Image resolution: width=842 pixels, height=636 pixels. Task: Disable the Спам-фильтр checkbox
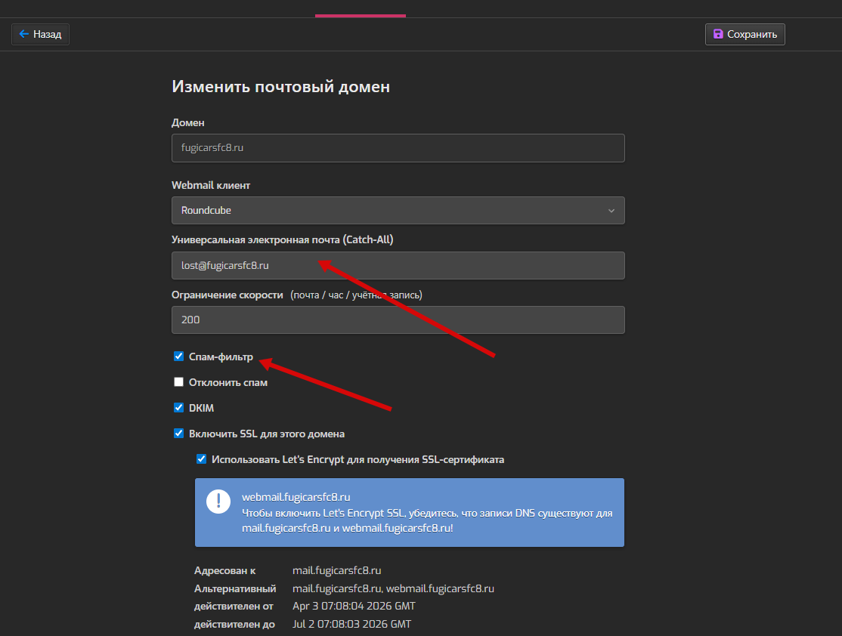[179, 357]
